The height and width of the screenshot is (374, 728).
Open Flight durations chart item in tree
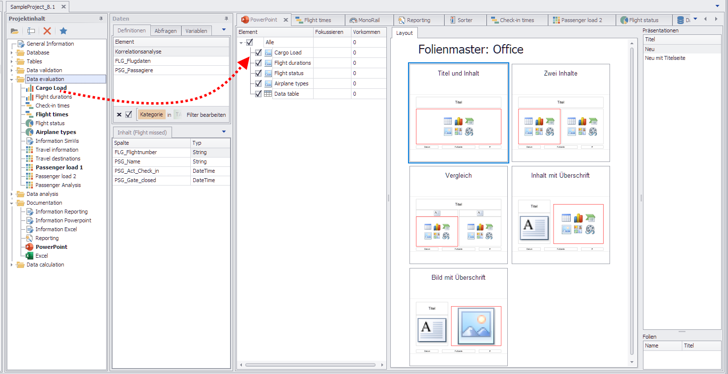[x=54, y=97]
